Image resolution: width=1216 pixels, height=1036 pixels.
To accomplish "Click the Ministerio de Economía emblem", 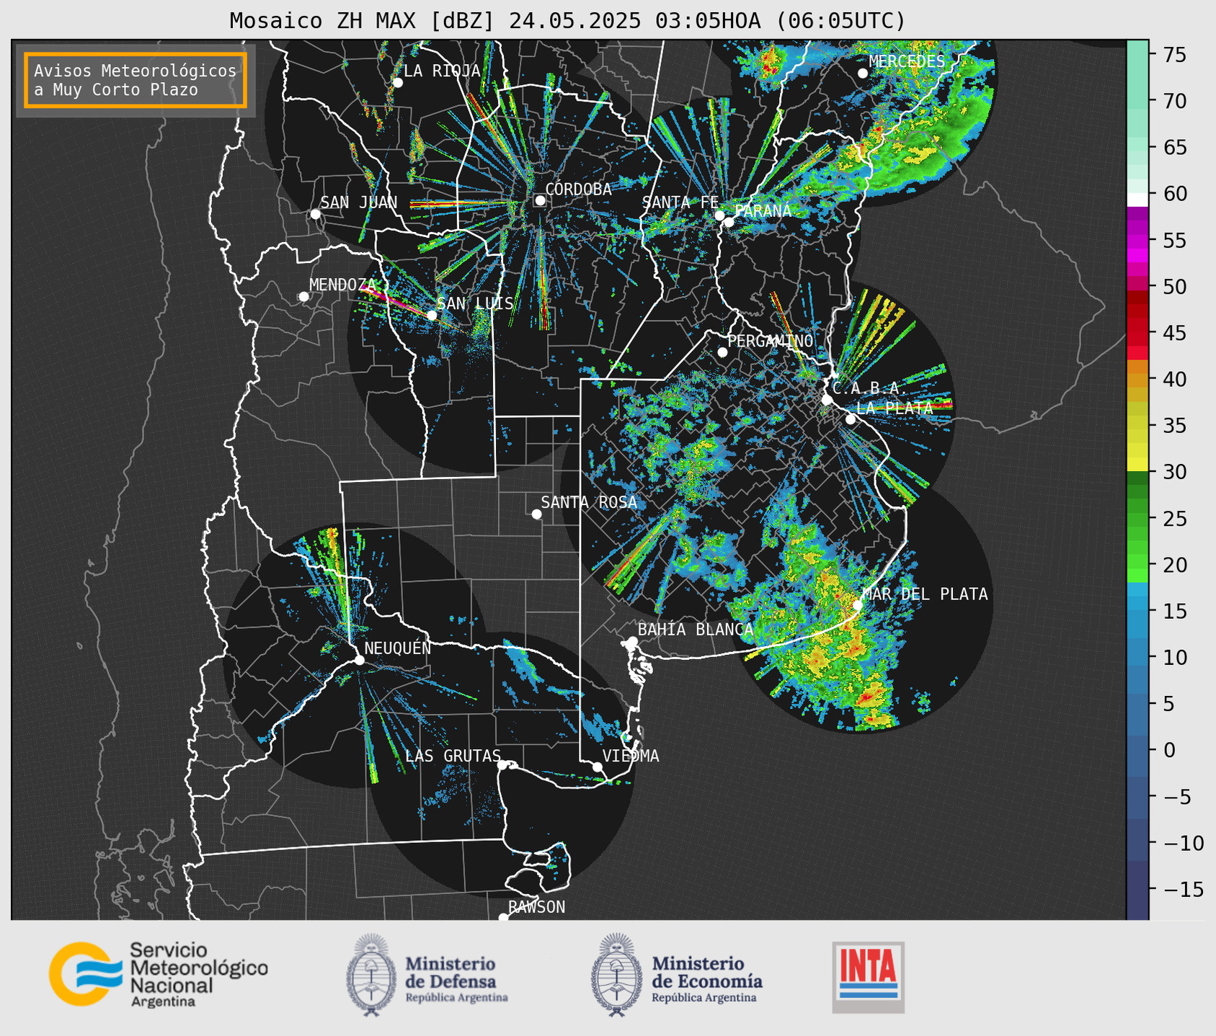I will [x=618, y=975].
